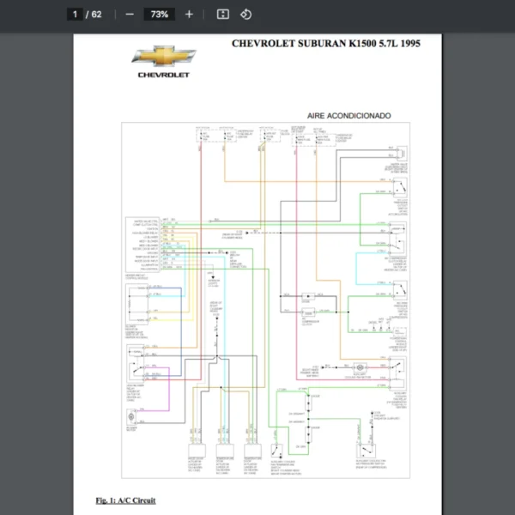Click the zoom in plus button
Viewport: 515px width, 515px height.
189,15
